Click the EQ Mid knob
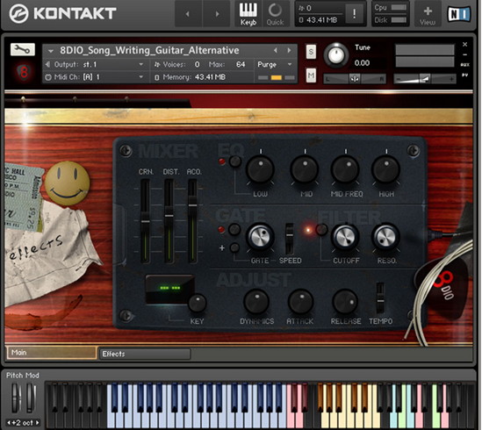Image resolution: width=482 pixels, height=430 pixels. 305,169
